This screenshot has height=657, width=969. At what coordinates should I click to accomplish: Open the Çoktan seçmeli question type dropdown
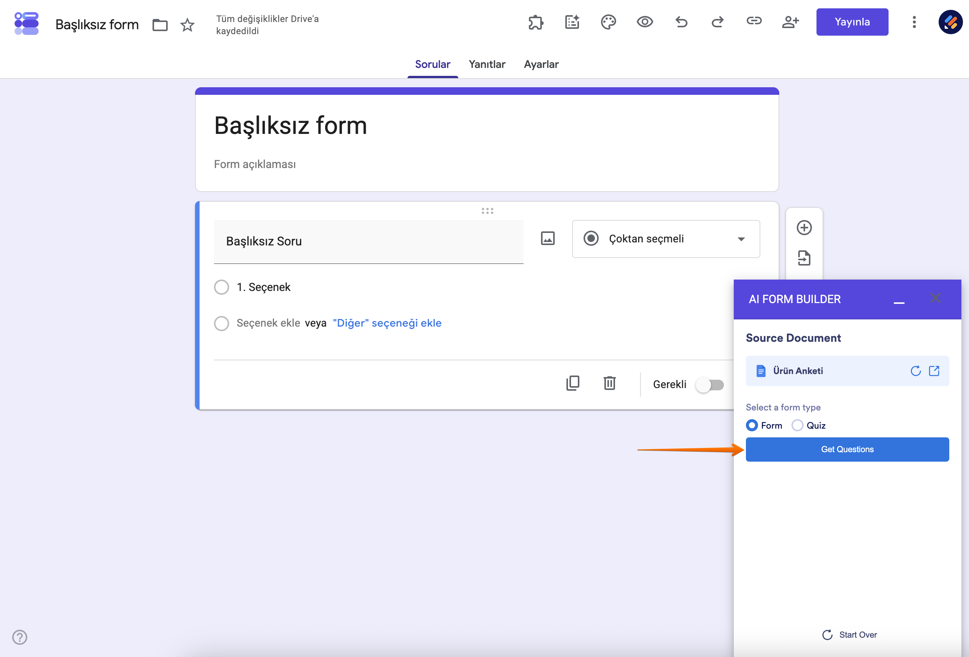pos(666,239)
